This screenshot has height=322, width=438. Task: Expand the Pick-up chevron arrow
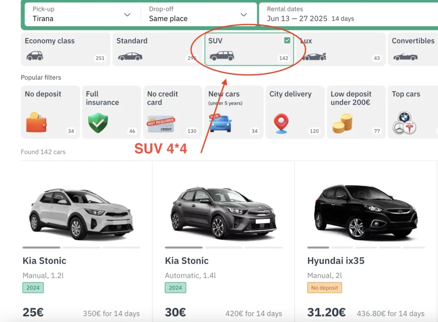click(x=127, y=15)
